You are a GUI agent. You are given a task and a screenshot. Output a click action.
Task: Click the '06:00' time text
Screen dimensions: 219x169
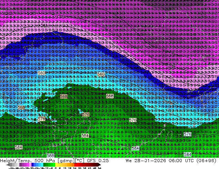pyautogui.click(x=175, y=160)
